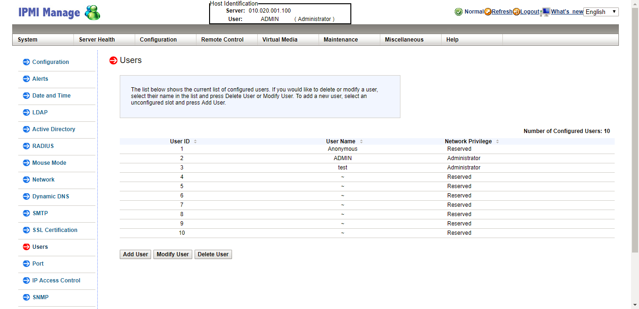Screen dimensions: 639x309
Task: Select the test user row
Action: tap(342, 168)
